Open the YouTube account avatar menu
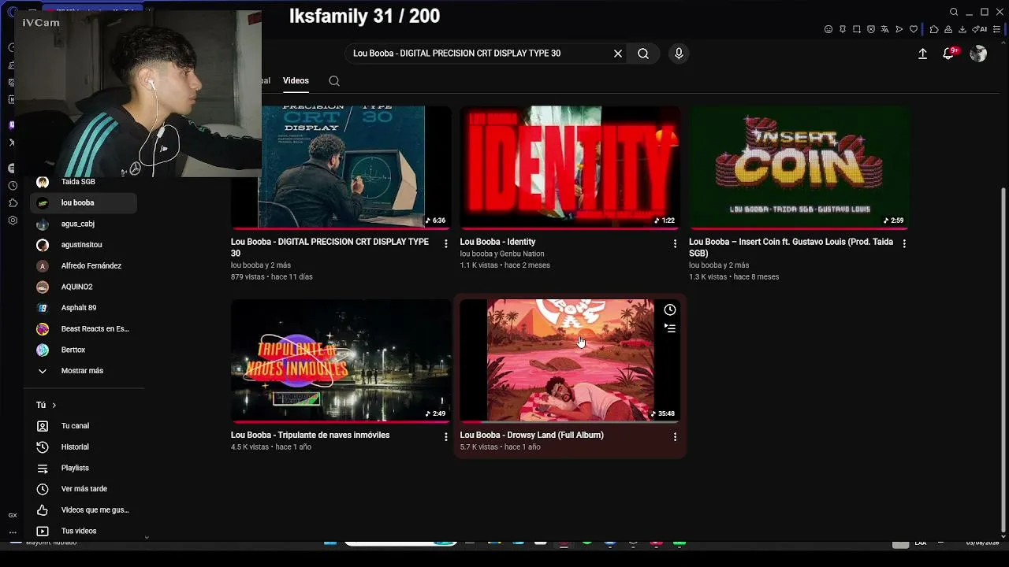This screenshot has height=567, width=1009. (978, 54)
